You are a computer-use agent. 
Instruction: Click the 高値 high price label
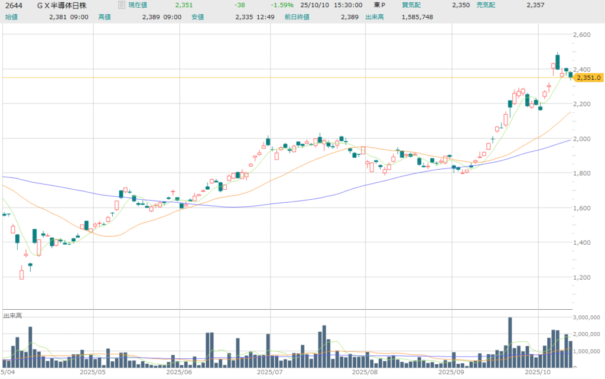105,17
